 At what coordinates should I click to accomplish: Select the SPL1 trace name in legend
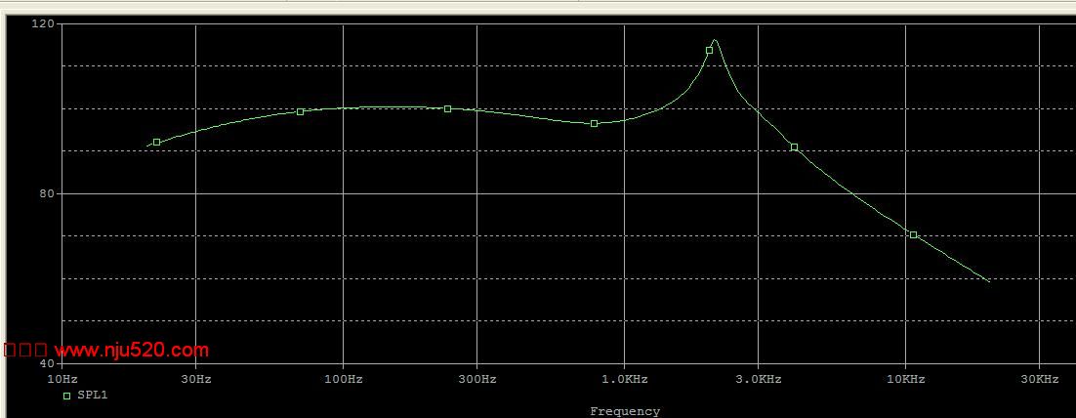[x=92, y=396]
